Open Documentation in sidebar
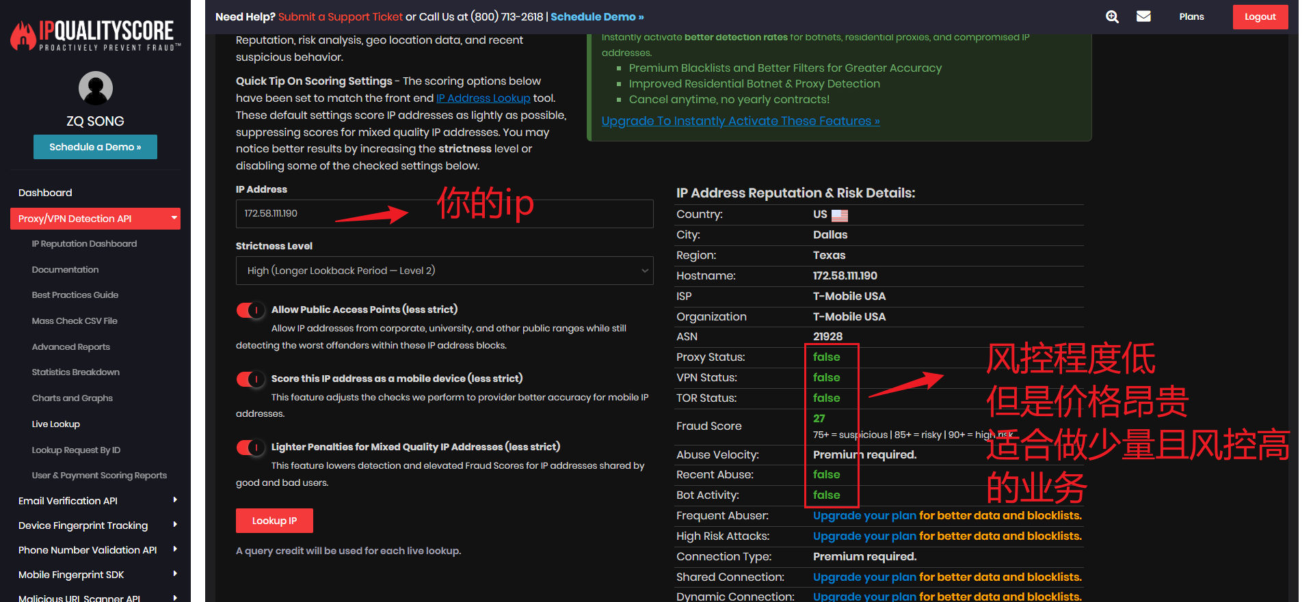Image resolution: width=1313 pixels, height=602 pixels. (65, 270)
